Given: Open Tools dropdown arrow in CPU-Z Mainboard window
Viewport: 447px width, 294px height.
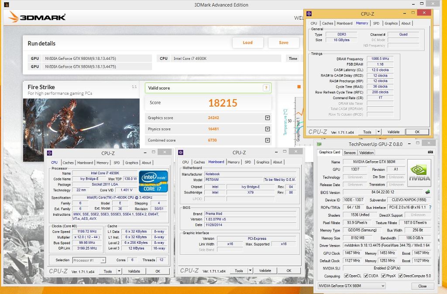Looking at the screenshot, I should (x=250, y=270).
